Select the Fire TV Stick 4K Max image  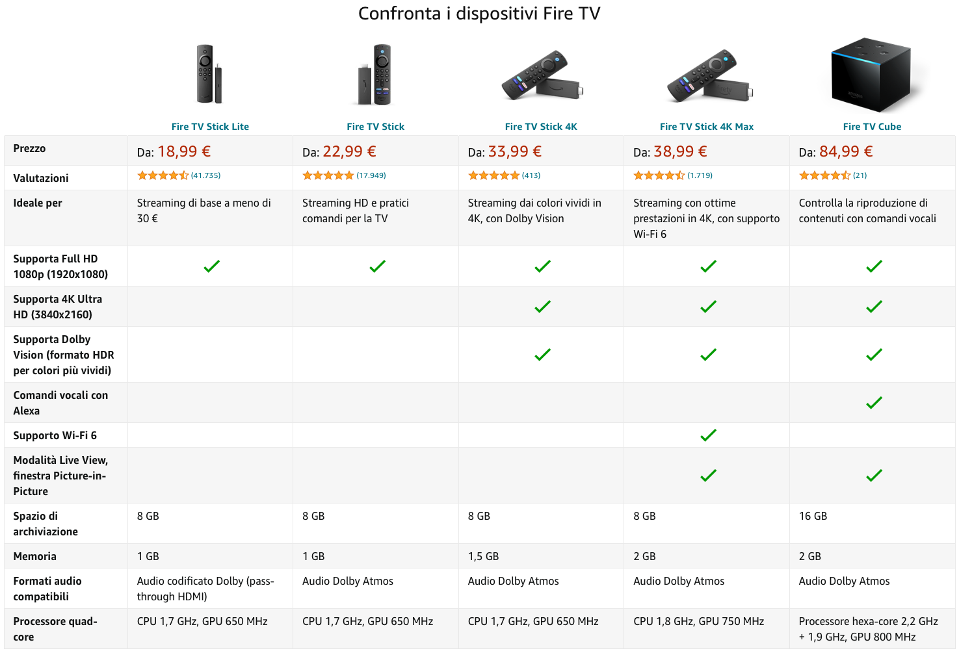click(x=708, y=74)
